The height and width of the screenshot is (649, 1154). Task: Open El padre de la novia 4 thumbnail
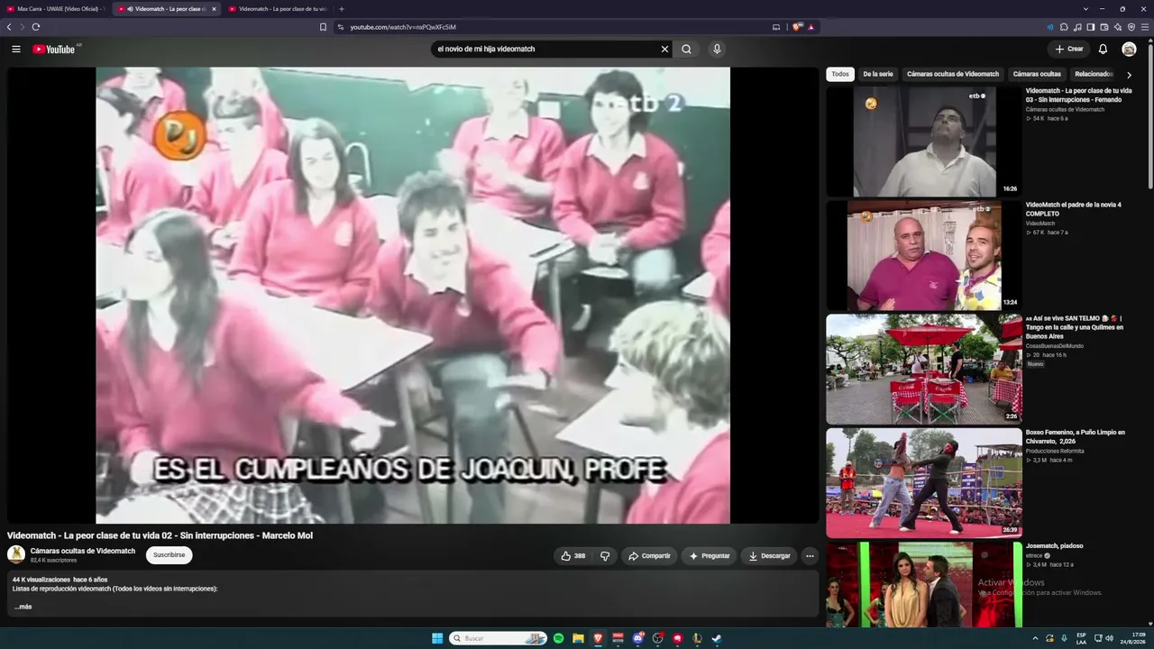click(x=924, y=255)
